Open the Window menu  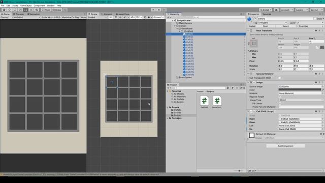pos(51,6)
